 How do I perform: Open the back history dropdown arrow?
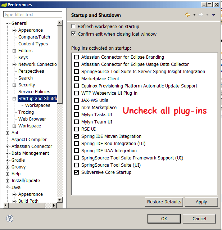(x=194, y=15)
